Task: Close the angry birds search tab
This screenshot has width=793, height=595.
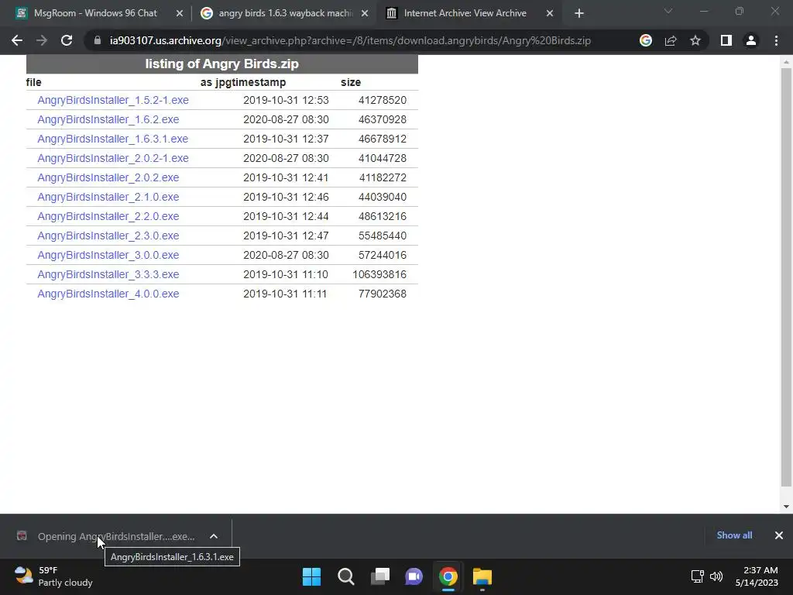Action: tap(365, 14)
